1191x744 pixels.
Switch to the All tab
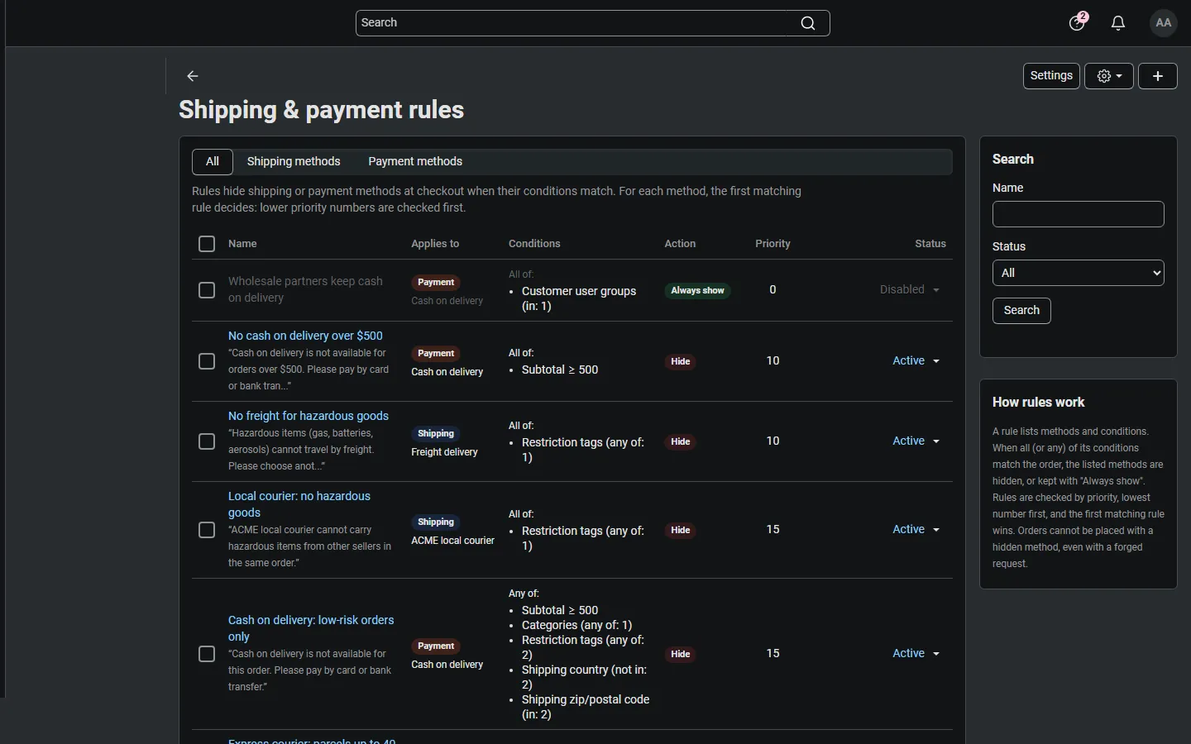tap(213, 162)
